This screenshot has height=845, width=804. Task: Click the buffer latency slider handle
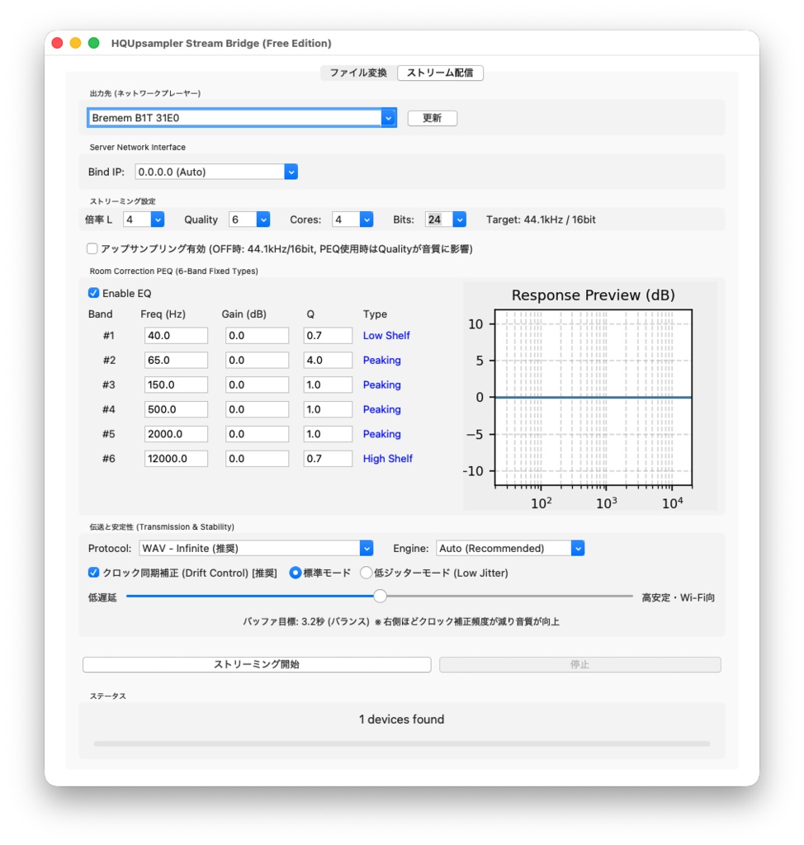tap(380, 596)
